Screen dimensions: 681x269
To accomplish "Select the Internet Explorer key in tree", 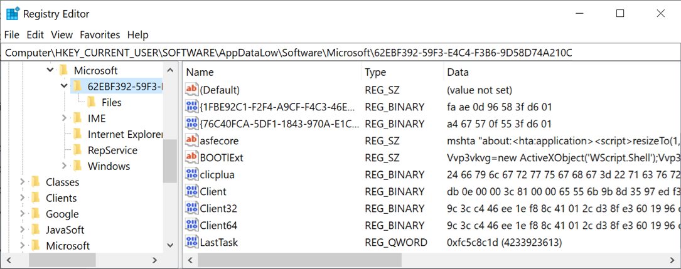I will [125, 134].
